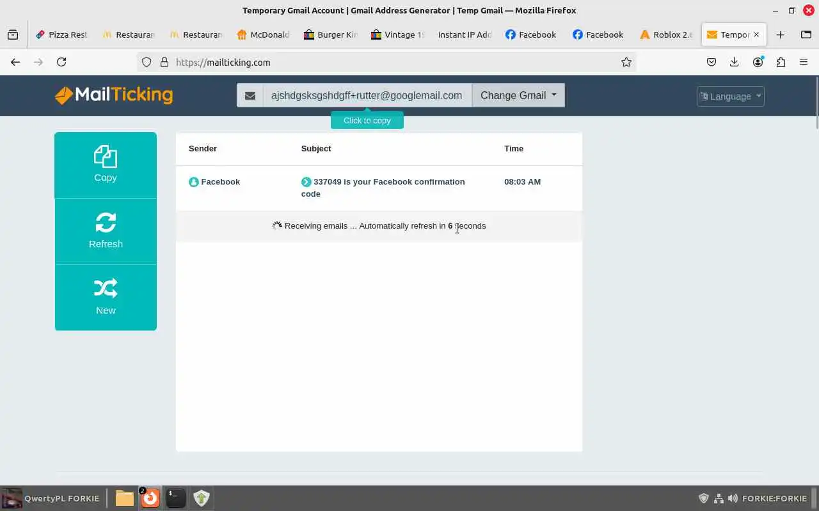Click the envelope icon beside email address
The height and width of the screenshot is (511, 819).
point(250,95)
